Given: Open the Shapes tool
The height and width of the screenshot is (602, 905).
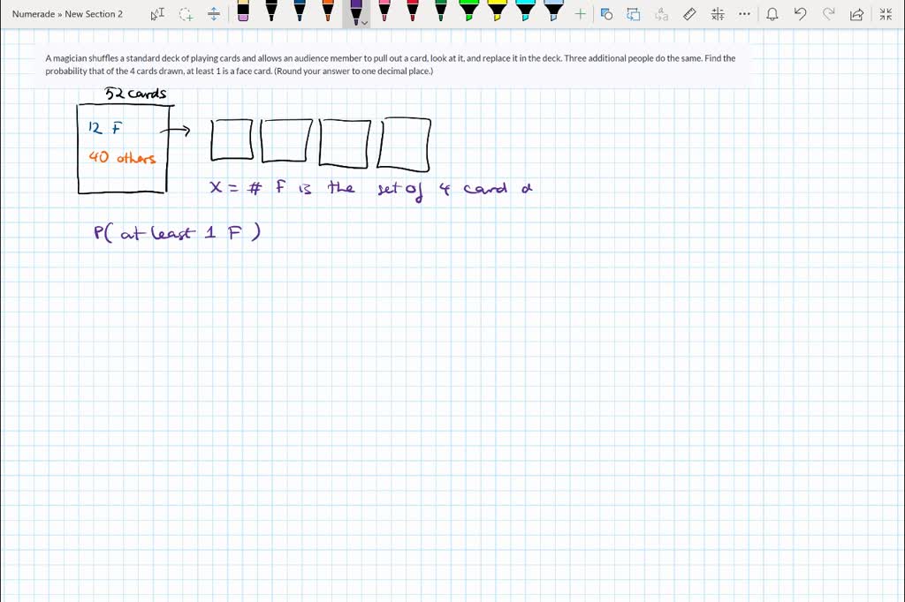Looking at the screenshot, I should (x=606, y=14).
